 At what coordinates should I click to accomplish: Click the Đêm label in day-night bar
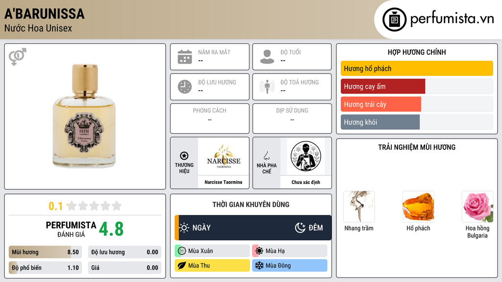[316, 228]
